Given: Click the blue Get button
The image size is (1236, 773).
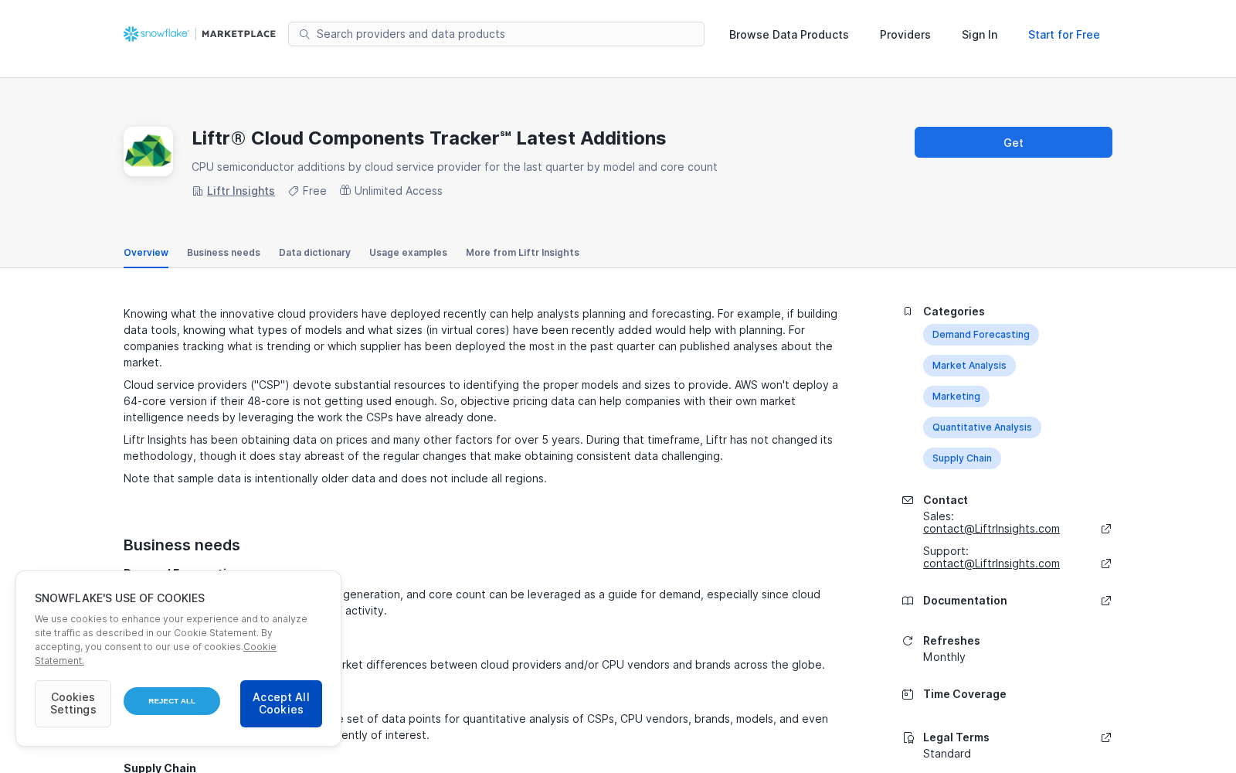Looking at the screenshot, I should [1014, 142].
